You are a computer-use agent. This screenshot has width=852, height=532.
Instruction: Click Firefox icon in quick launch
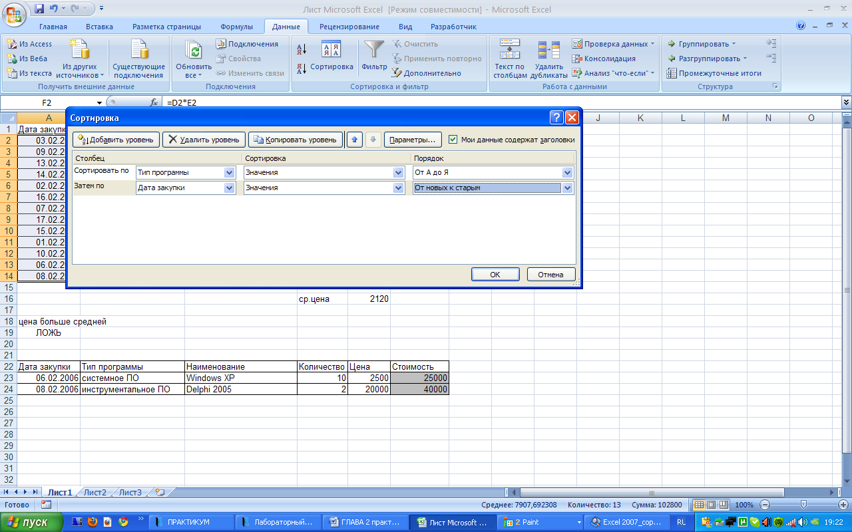tap(93, 522)
